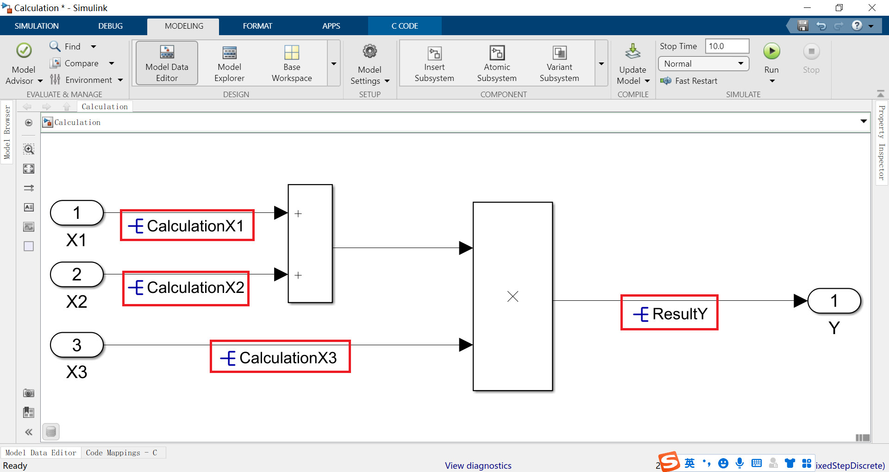Expand the model path dropdown arrow
Image resolution: width=889 pixels, height=472 pixels.
pos(864,121)
